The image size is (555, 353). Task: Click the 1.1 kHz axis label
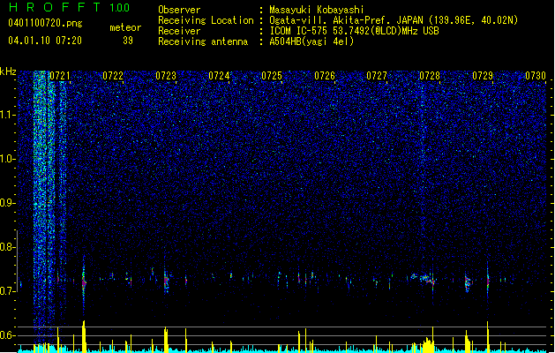click(x=8, y=115)
